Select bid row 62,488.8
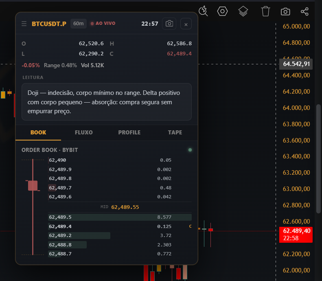Screen dimensions: 322x281 (x=120, y=245)
